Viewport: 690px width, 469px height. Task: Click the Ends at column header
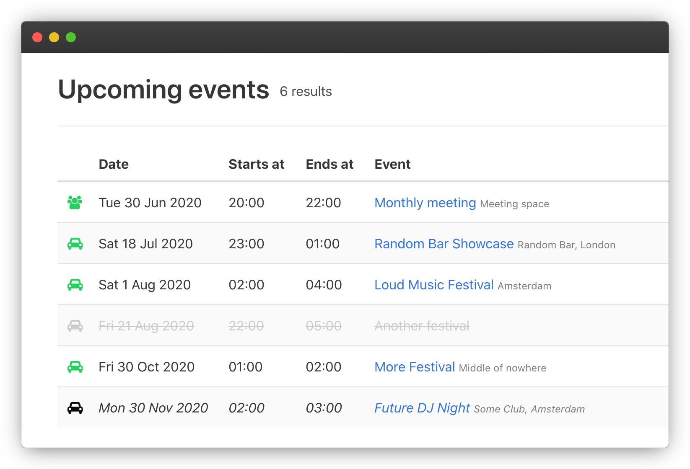(x=329, y=164)
